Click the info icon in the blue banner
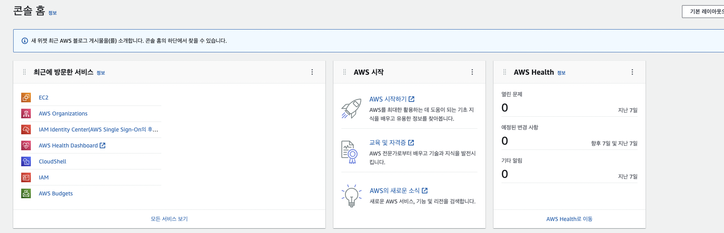 point(25,41)
